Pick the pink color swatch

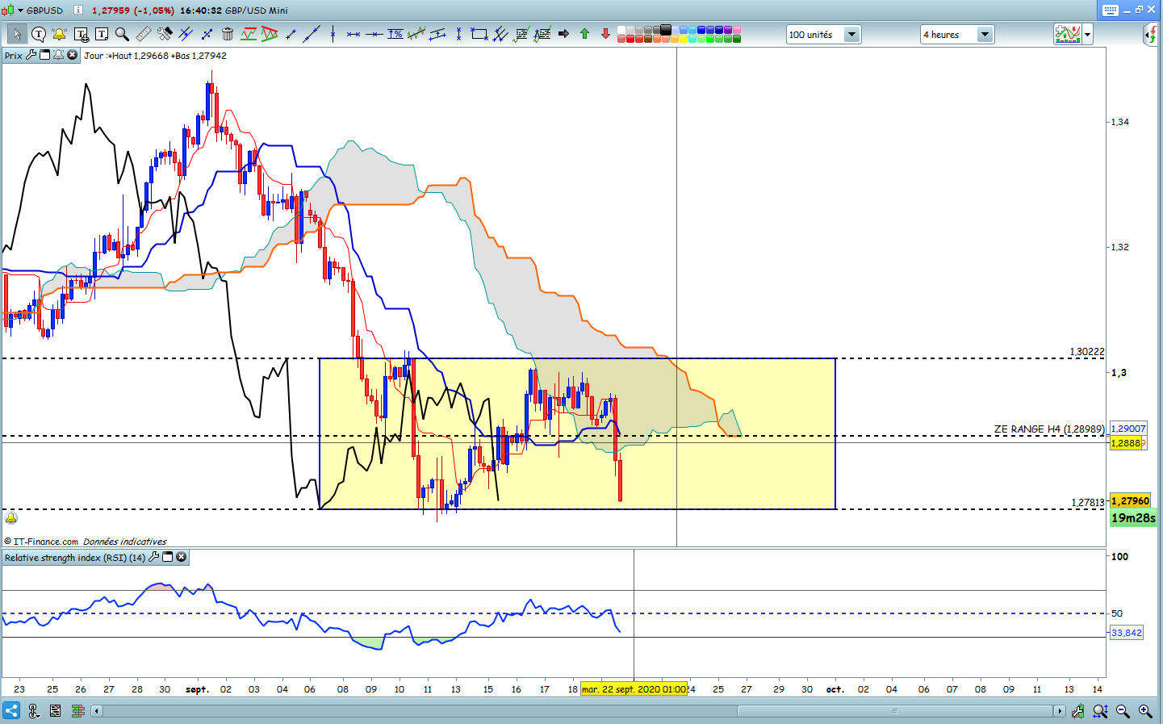click(x=737, y=30)
